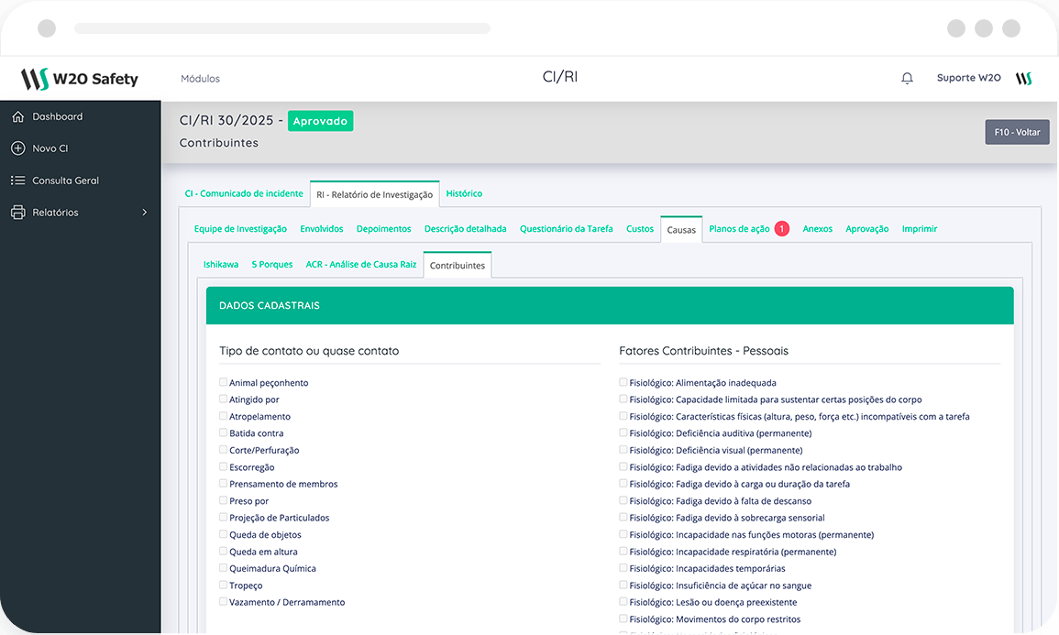Toggle the Queda em altura checkbox
This screenshot has width=1059, height=635.
[x=223, y=552]
